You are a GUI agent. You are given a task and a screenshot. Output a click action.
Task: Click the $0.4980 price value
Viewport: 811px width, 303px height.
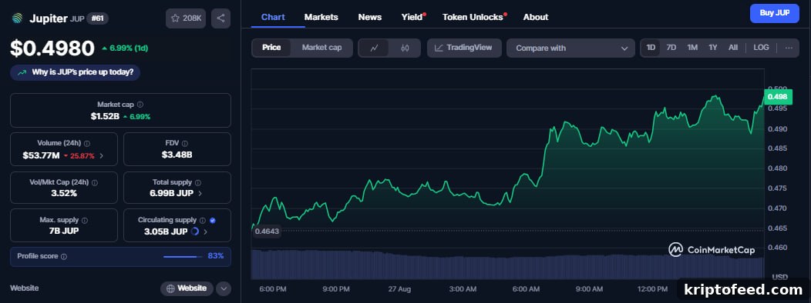pos(52,48)
